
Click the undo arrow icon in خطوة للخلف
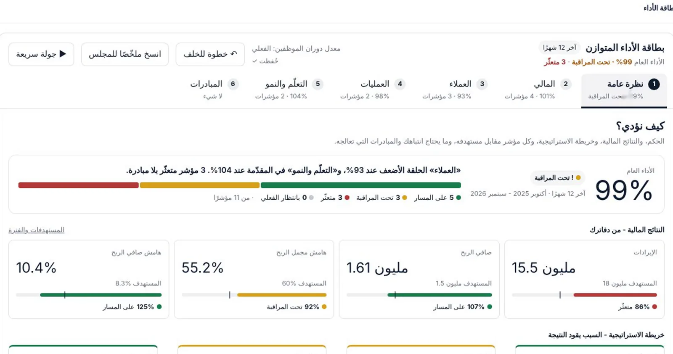coord(234,54)
